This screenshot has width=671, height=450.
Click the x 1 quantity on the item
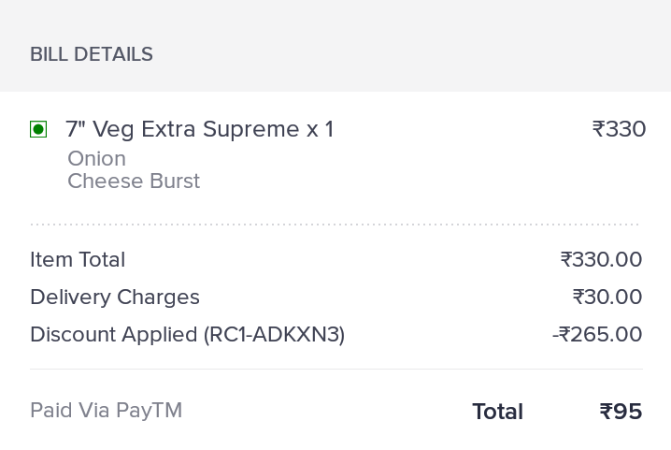point(320,129)
